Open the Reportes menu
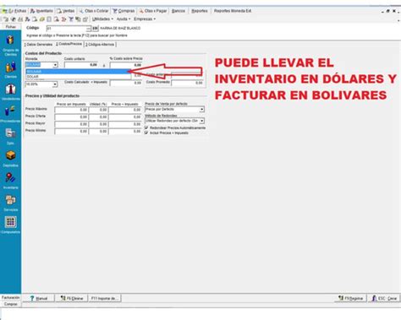The width and height of the screenshot is (401, 320). point(200,11)
